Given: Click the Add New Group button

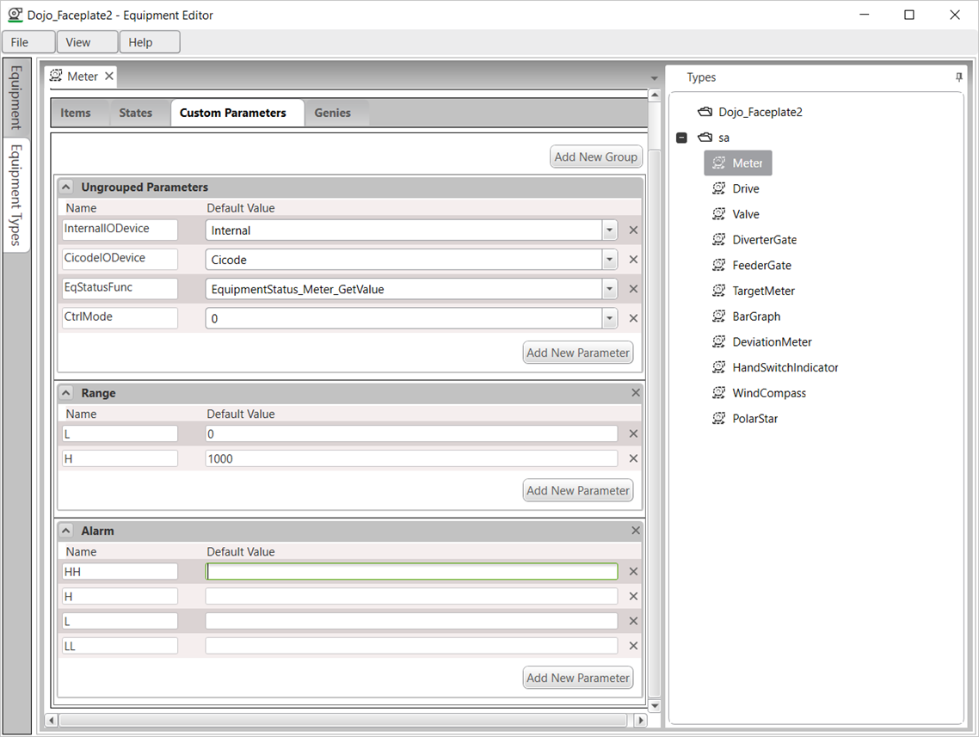Looking at the screenshot, I should pyautogui.click(x=595, y=157).
